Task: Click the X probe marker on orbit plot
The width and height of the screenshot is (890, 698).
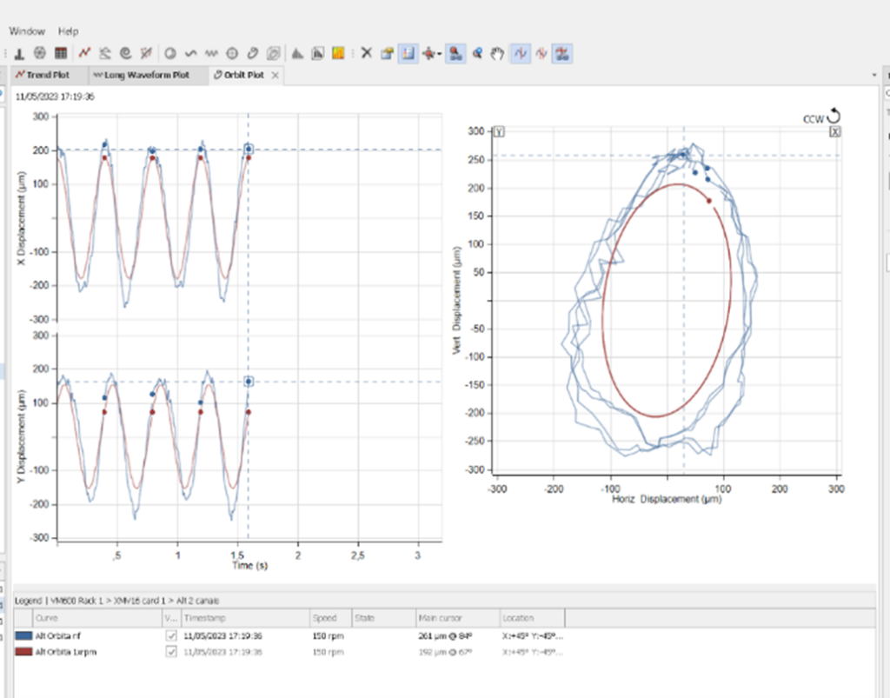Action: (834, 131)
